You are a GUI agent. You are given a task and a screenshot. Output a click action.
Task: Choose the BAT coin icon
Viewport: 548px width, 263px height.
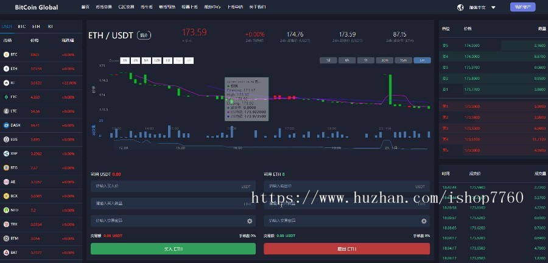(x=6, y=252)
